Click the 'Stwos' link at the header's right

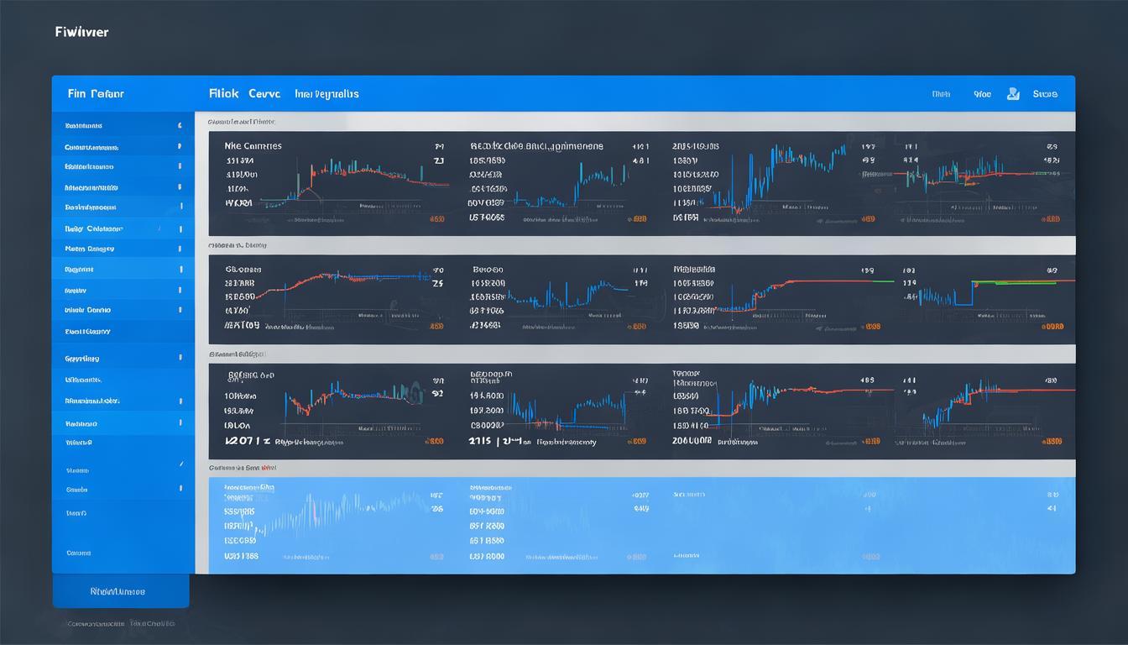pyautogui.click(x=1045, y=94)
